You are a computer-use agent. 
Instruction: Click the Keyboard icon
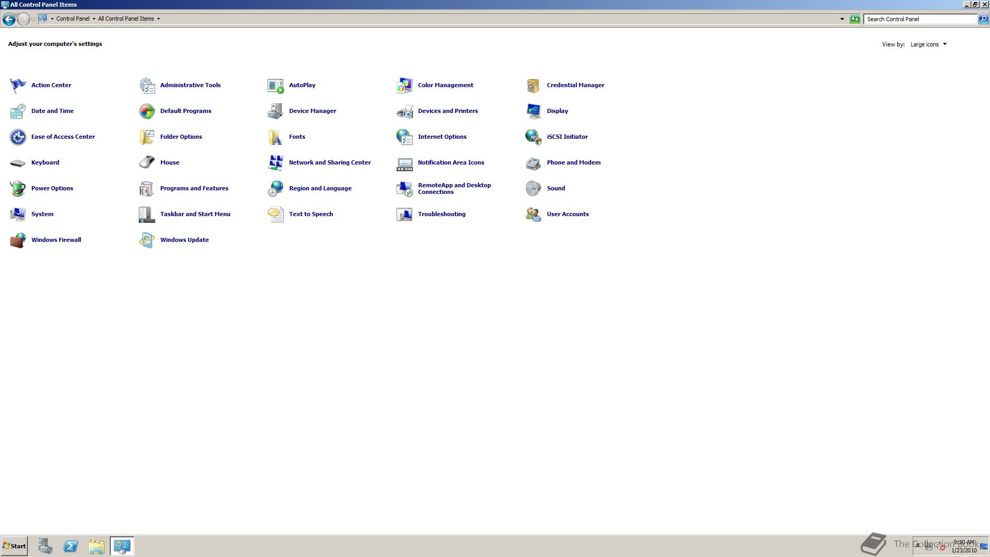18,163
